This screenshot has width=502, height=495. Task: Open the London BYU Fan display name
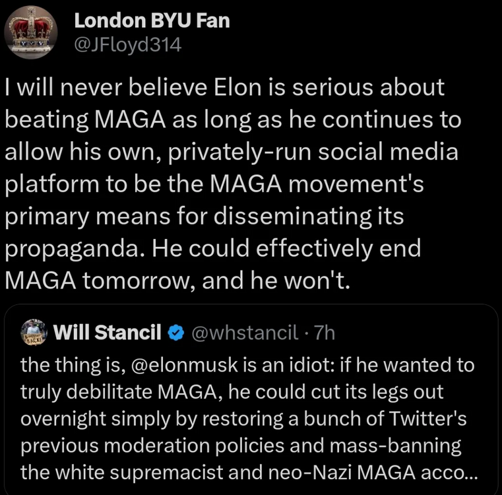pos(152,20)
